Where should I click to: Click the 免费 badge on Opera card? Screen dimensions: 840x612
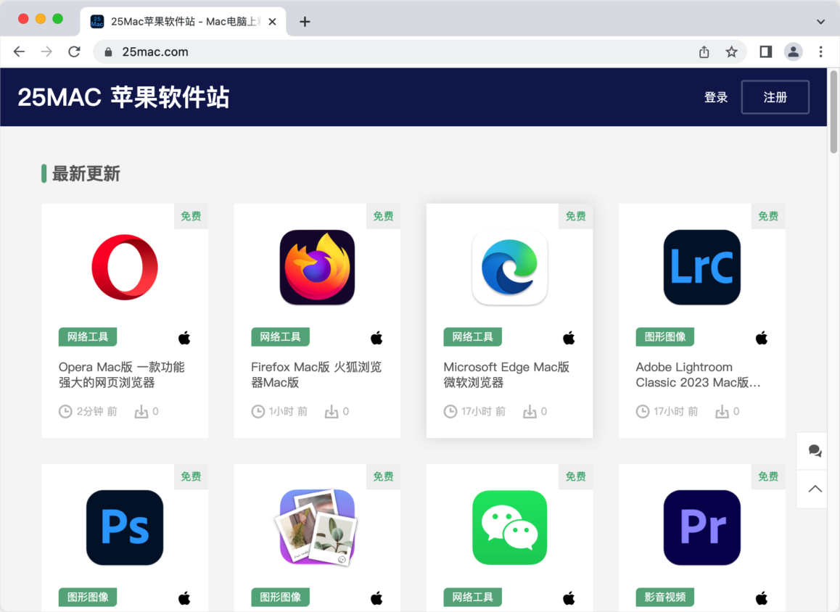coord(191,216)
